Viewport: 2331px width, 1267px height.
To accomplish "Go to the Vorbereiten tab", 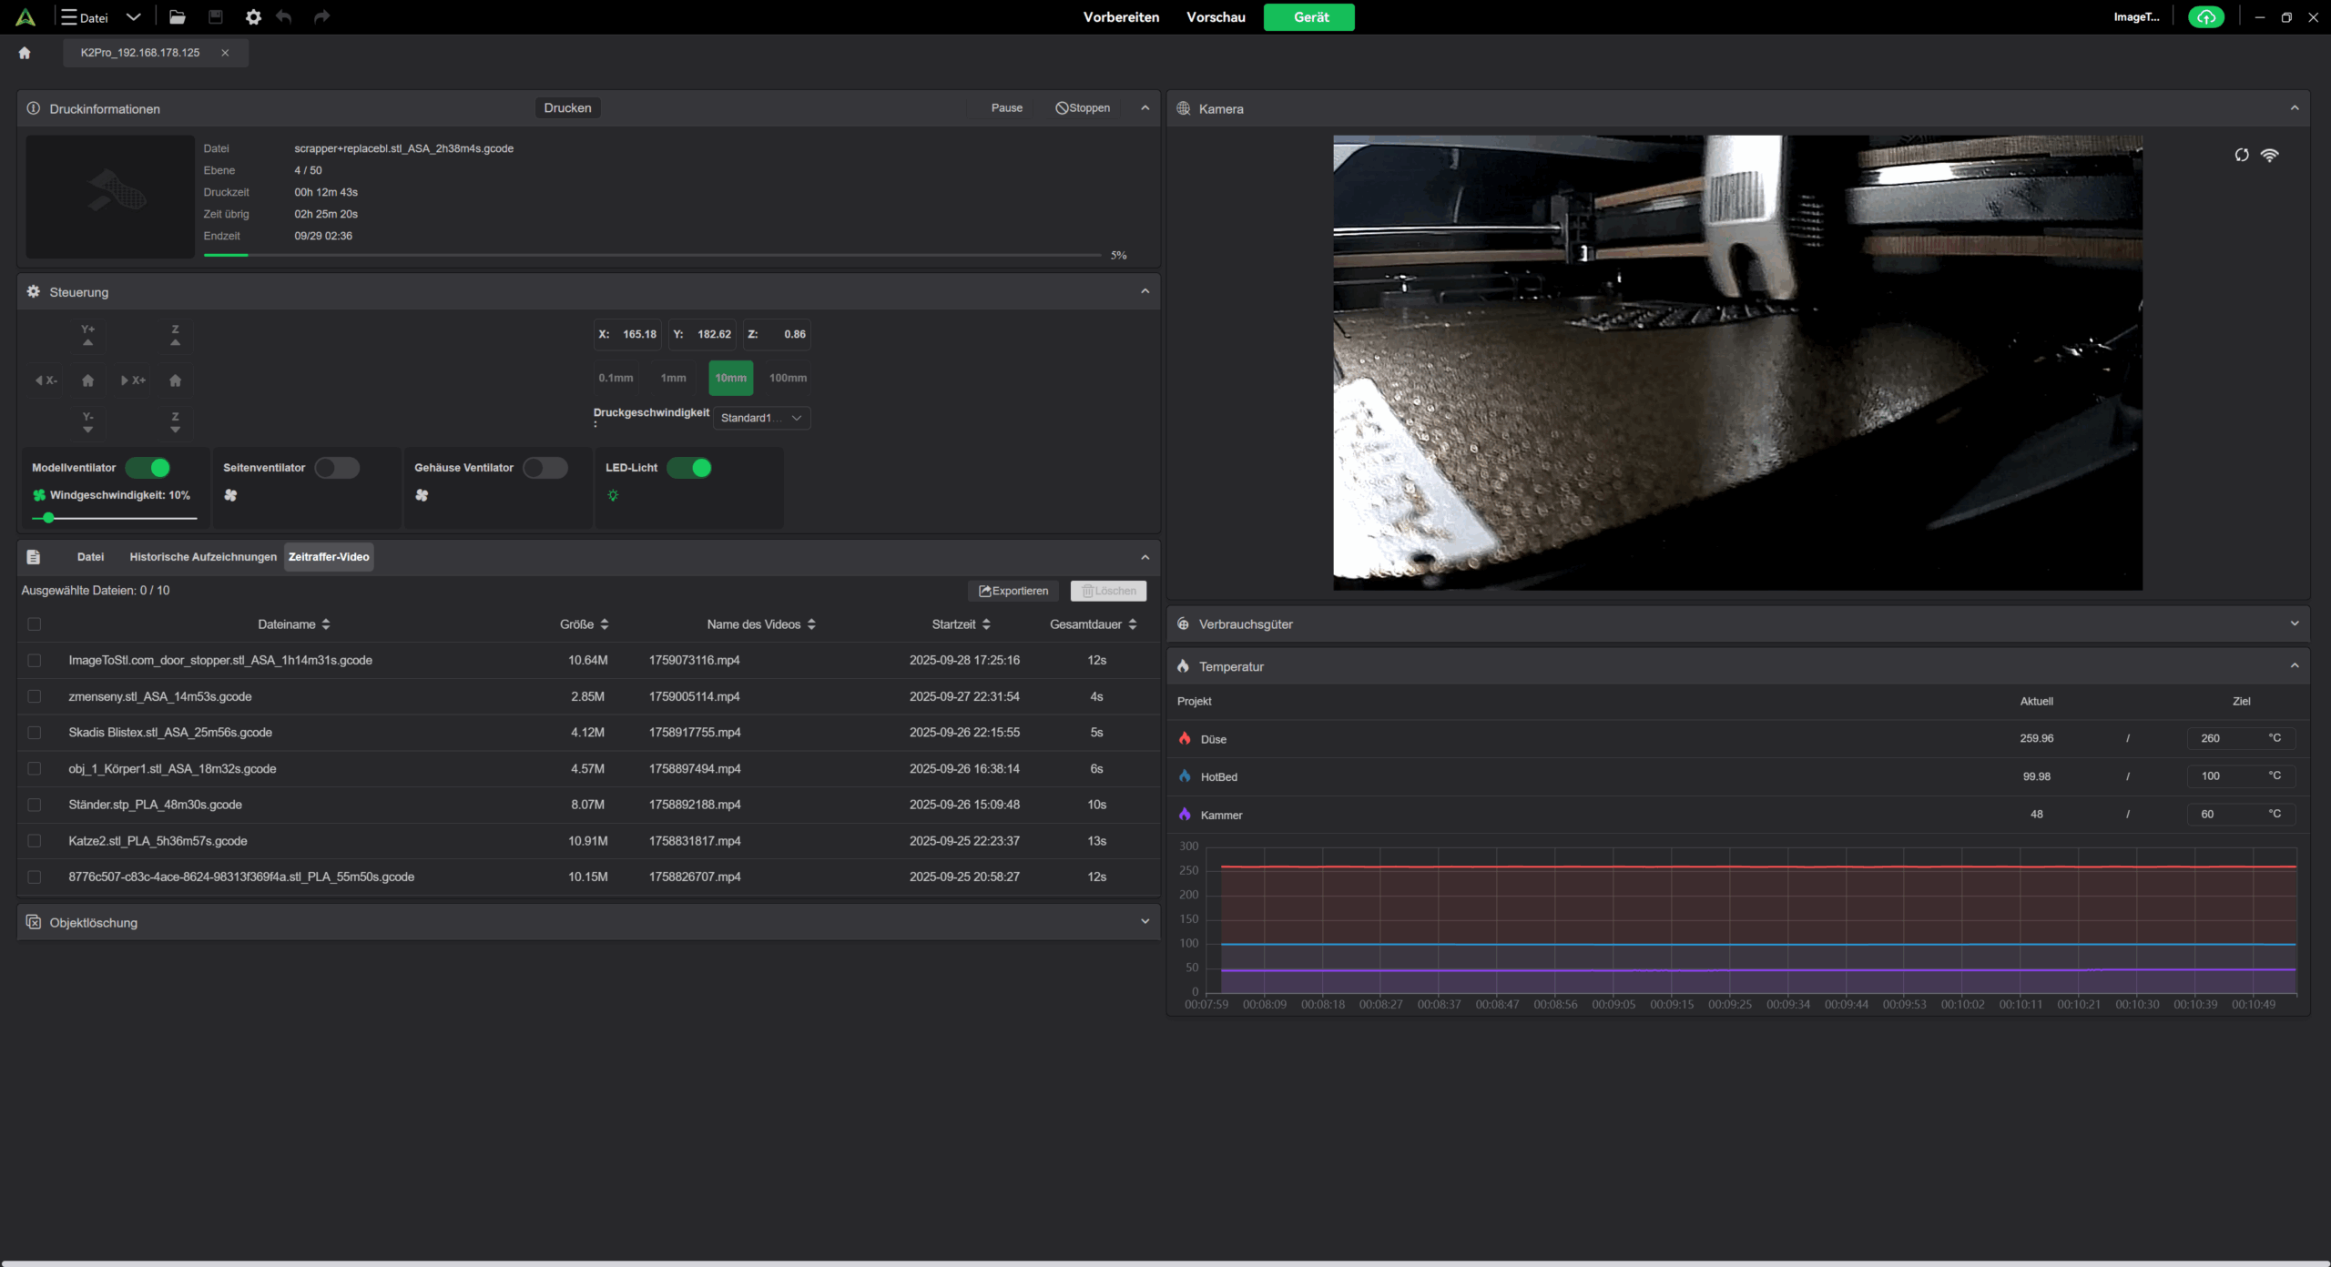I will click(x=1121, y=17).
